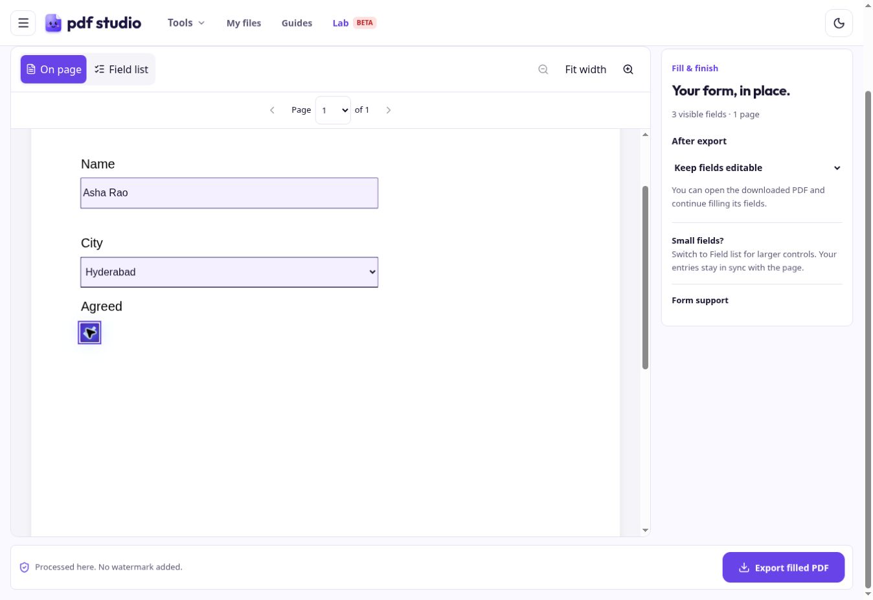This screenshot has width=873, height=600.
Task: Click the 'After export' label
Action: click(x=699, y=141)
